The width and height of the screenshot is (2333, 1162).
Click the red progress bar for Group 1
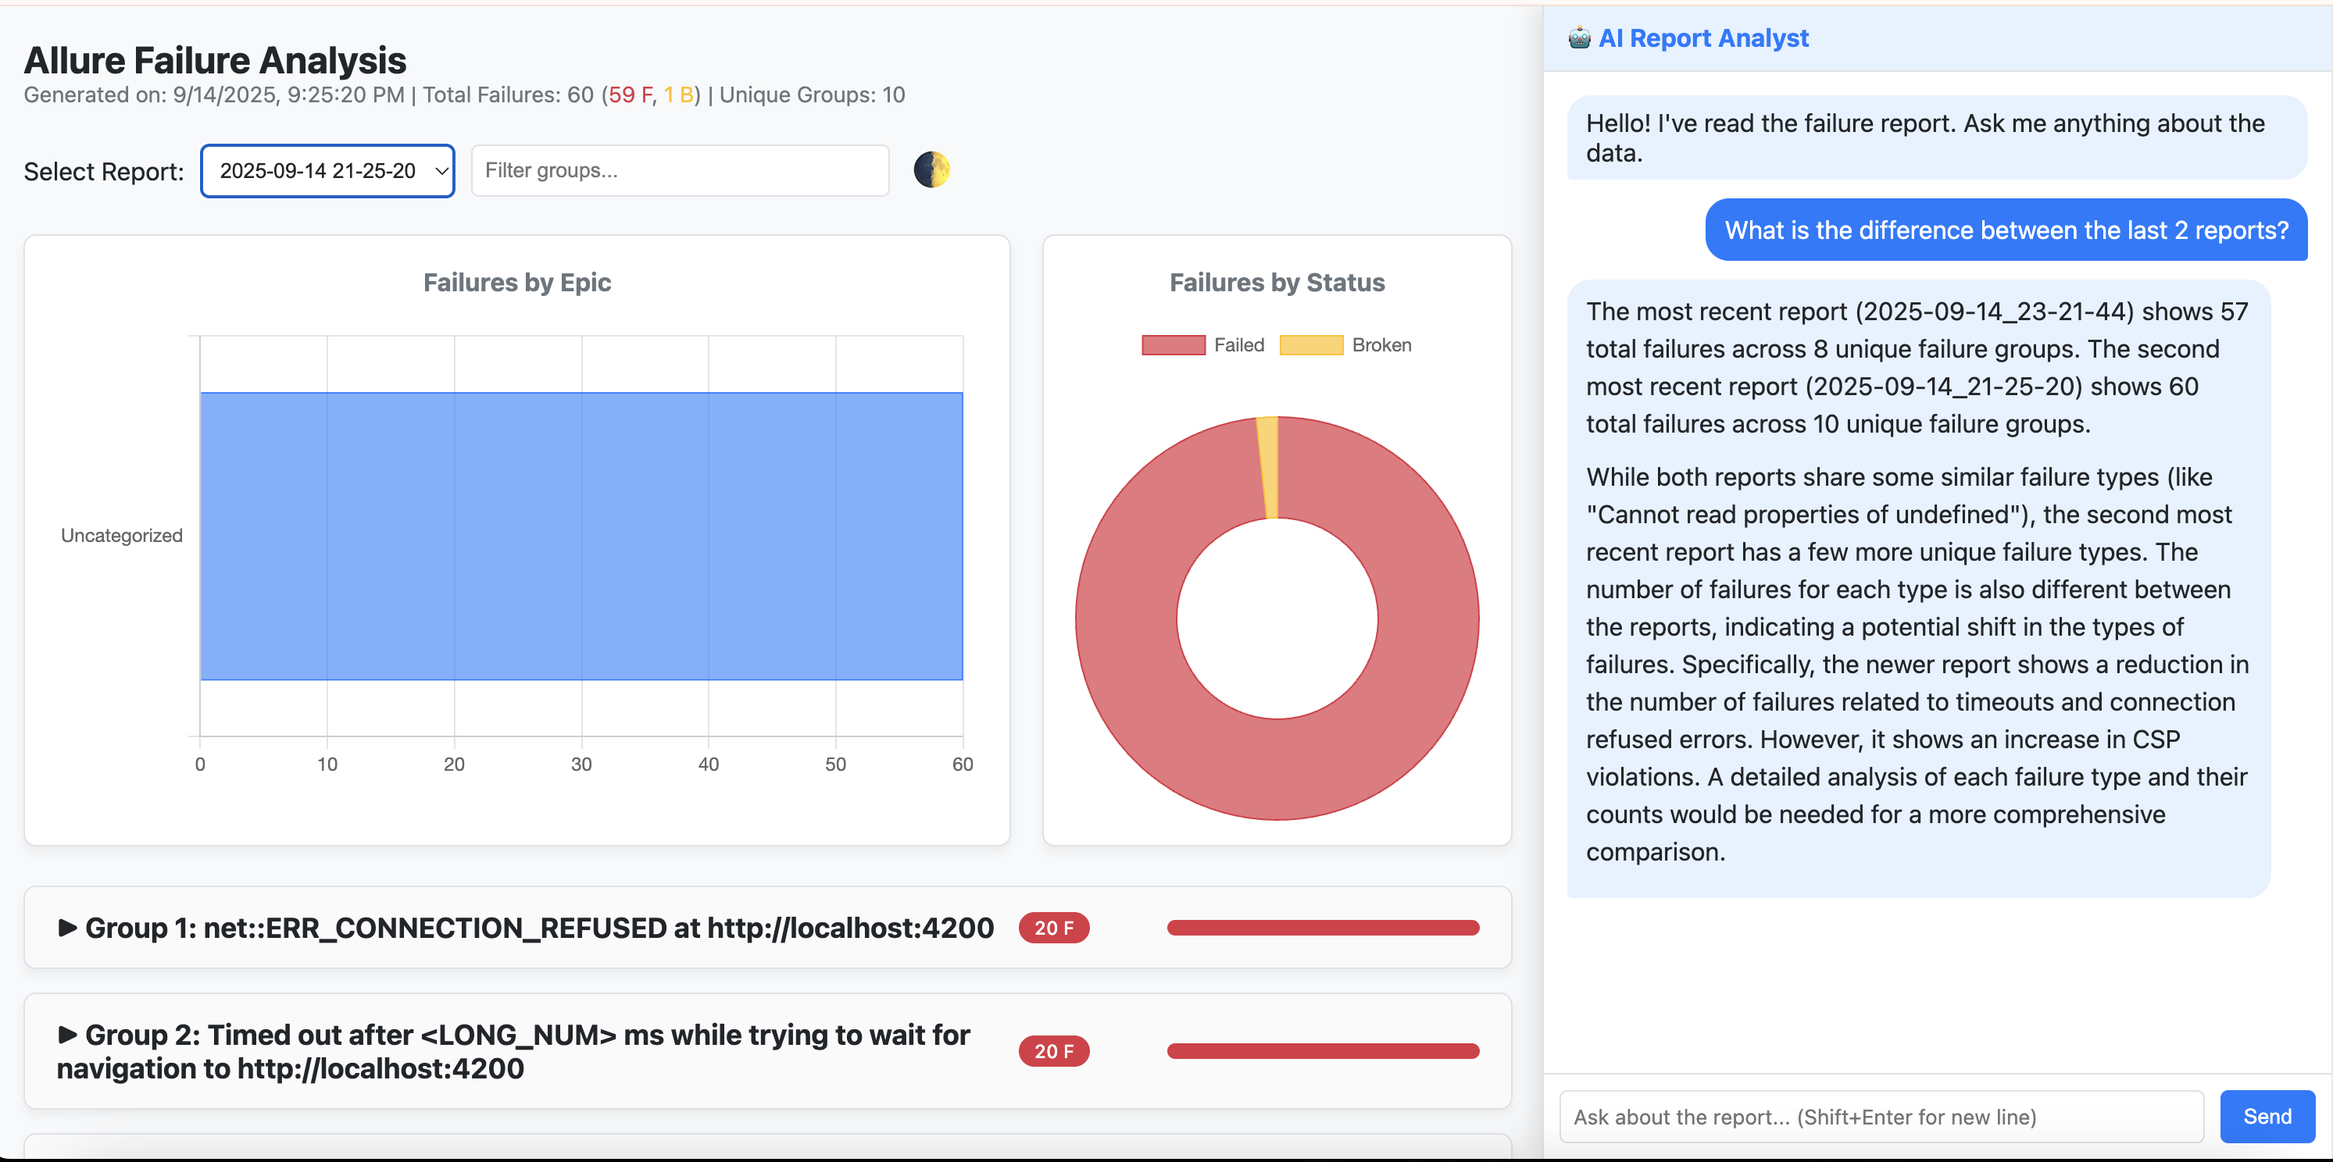tap(1322, 928)
